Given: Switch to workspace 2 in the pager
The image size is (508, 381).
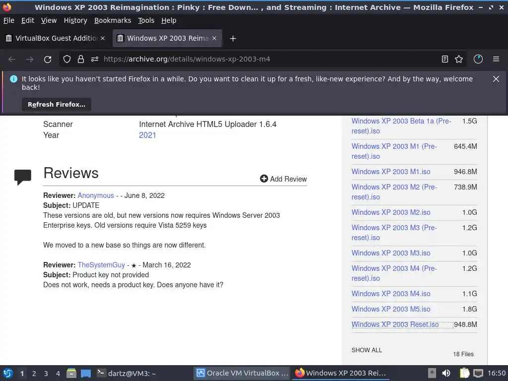Looking at the screenshot, I should pos(34,374).
